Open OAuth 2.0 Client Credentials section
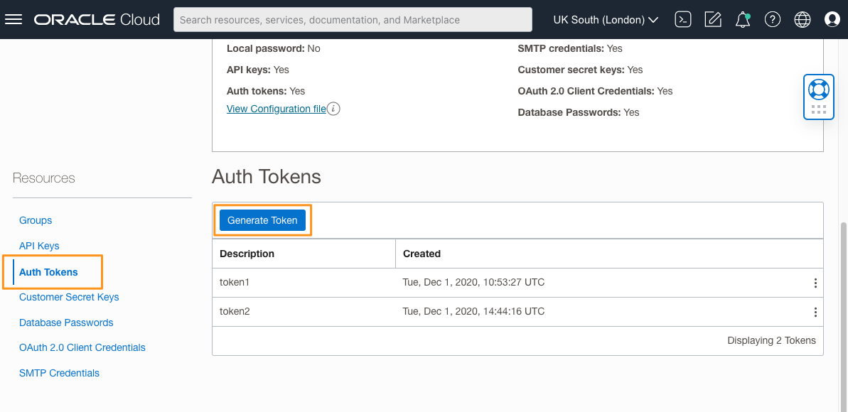This screenshot has width=848, height=412. (82, 347)
